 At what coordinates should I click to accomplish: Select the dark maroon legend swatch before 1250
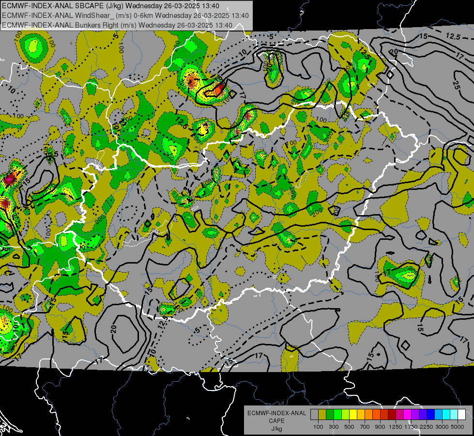tap(392, 415)
